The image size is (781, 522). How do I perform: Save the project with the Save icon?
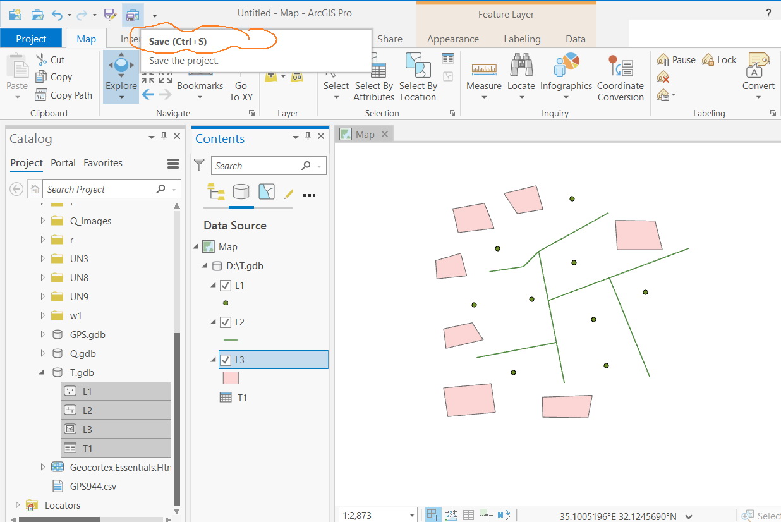(x=132, y=14)
